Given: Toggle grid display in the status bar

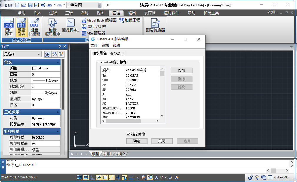Looking at the screenshot, I should pos(86,177).
